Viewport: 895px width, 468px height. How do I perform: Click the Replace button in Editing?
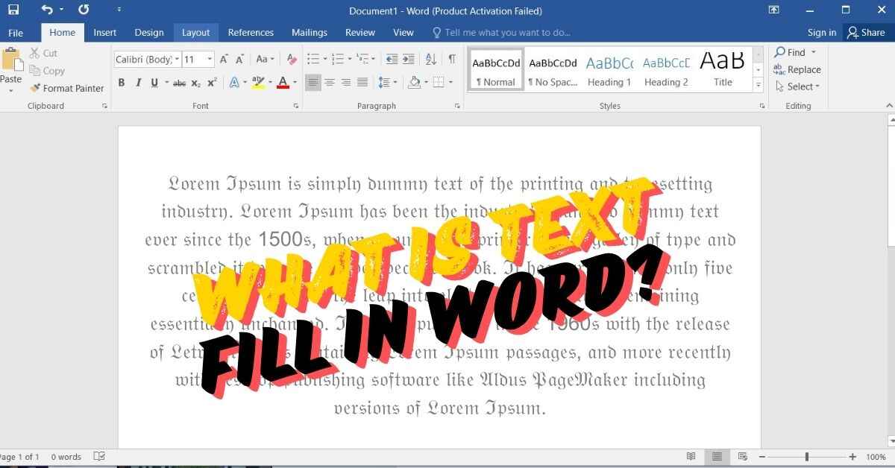coord(797,69)
